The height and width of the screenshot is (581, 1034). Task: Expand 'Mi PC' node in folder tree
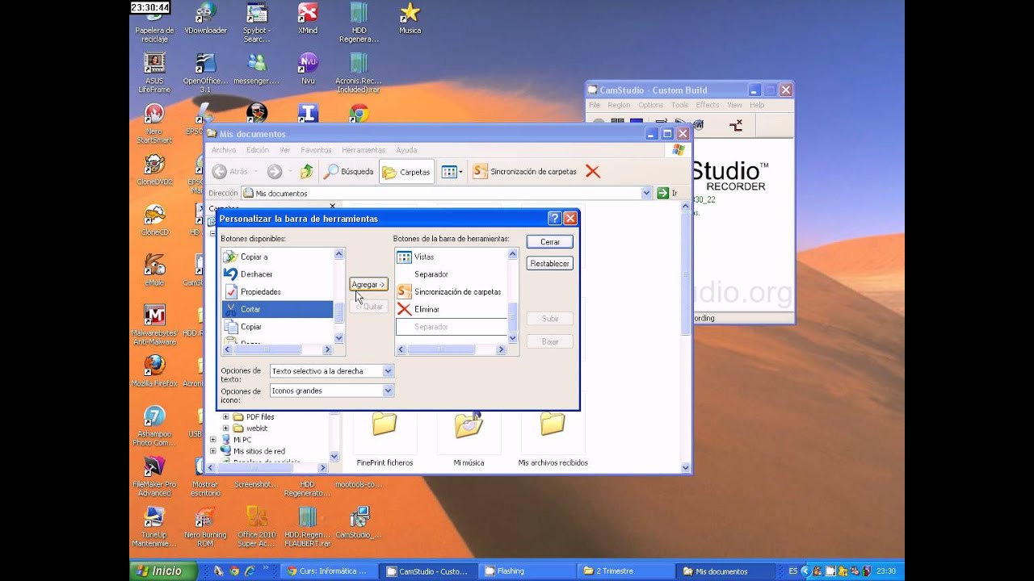point(213,440)
